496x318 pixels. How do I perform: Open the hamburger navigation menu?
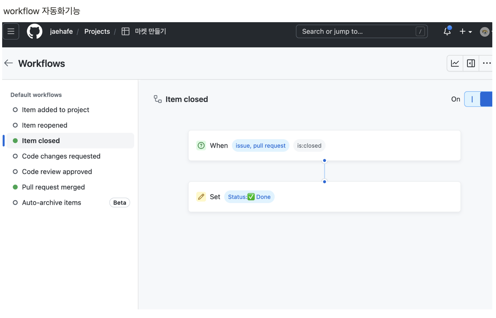click(x=11, y=31)
